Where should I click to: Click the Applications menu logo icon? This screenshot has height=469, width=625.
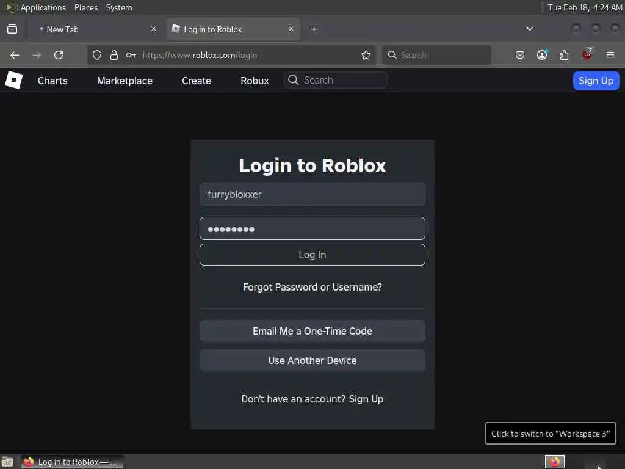(x=11, y=7)
